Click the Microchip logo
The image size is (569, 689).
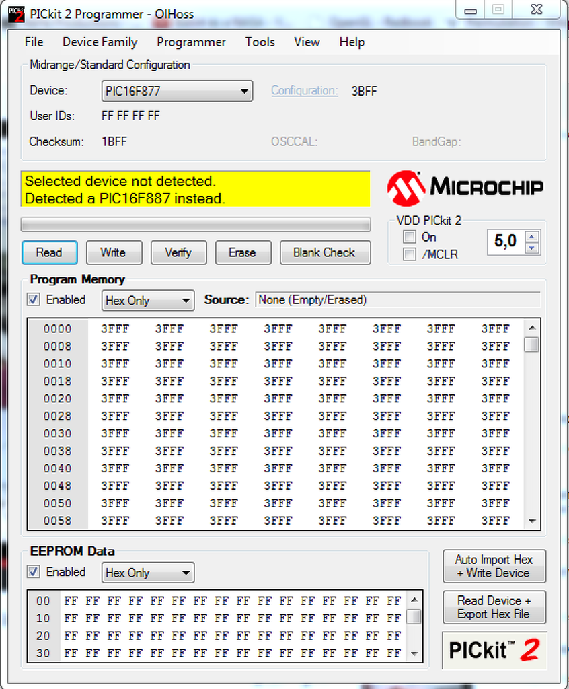click(465, 188)
